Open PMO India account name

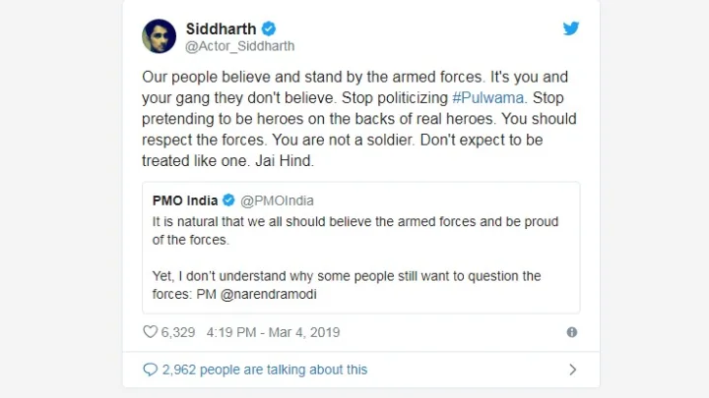click(185, 200)
